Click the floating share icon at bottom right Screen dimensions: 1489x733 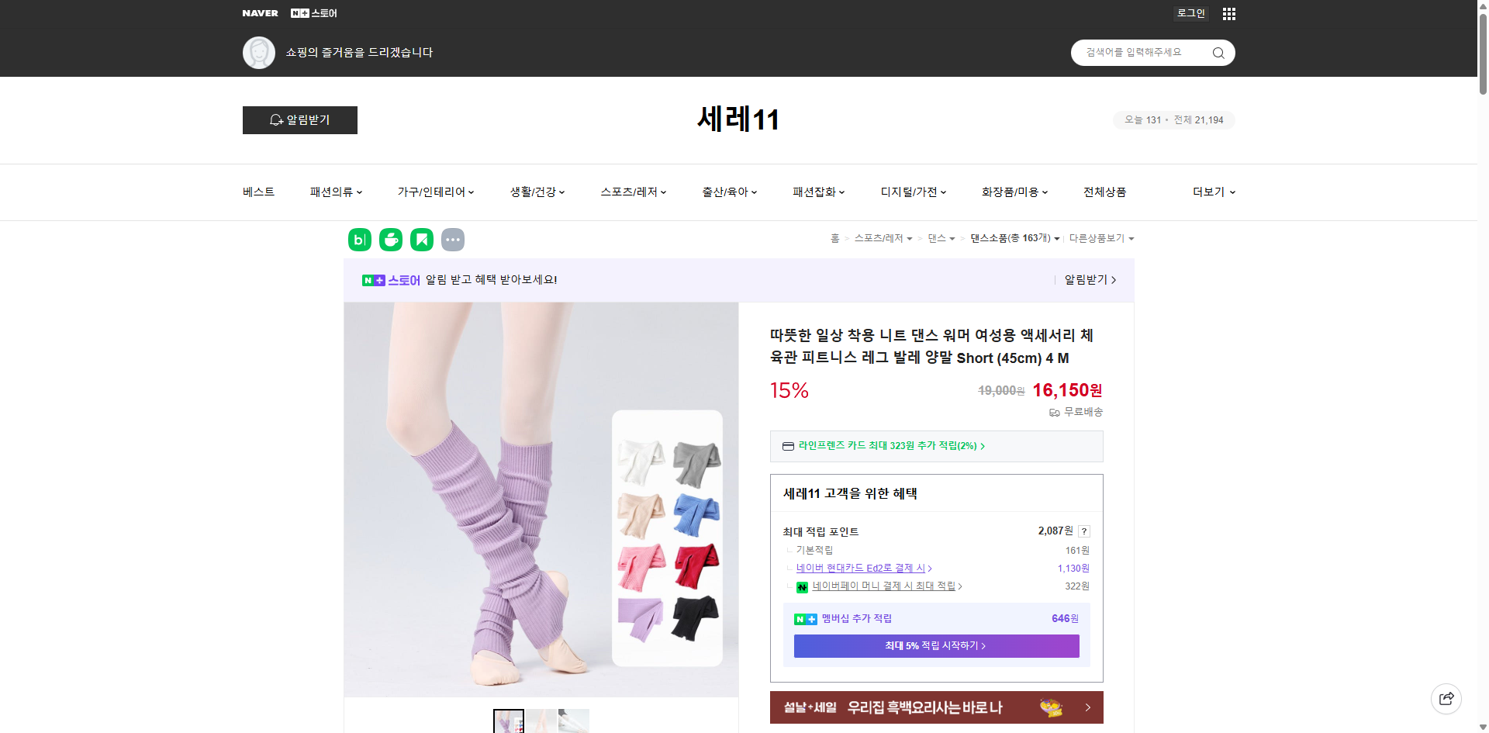pos(1446,698)
